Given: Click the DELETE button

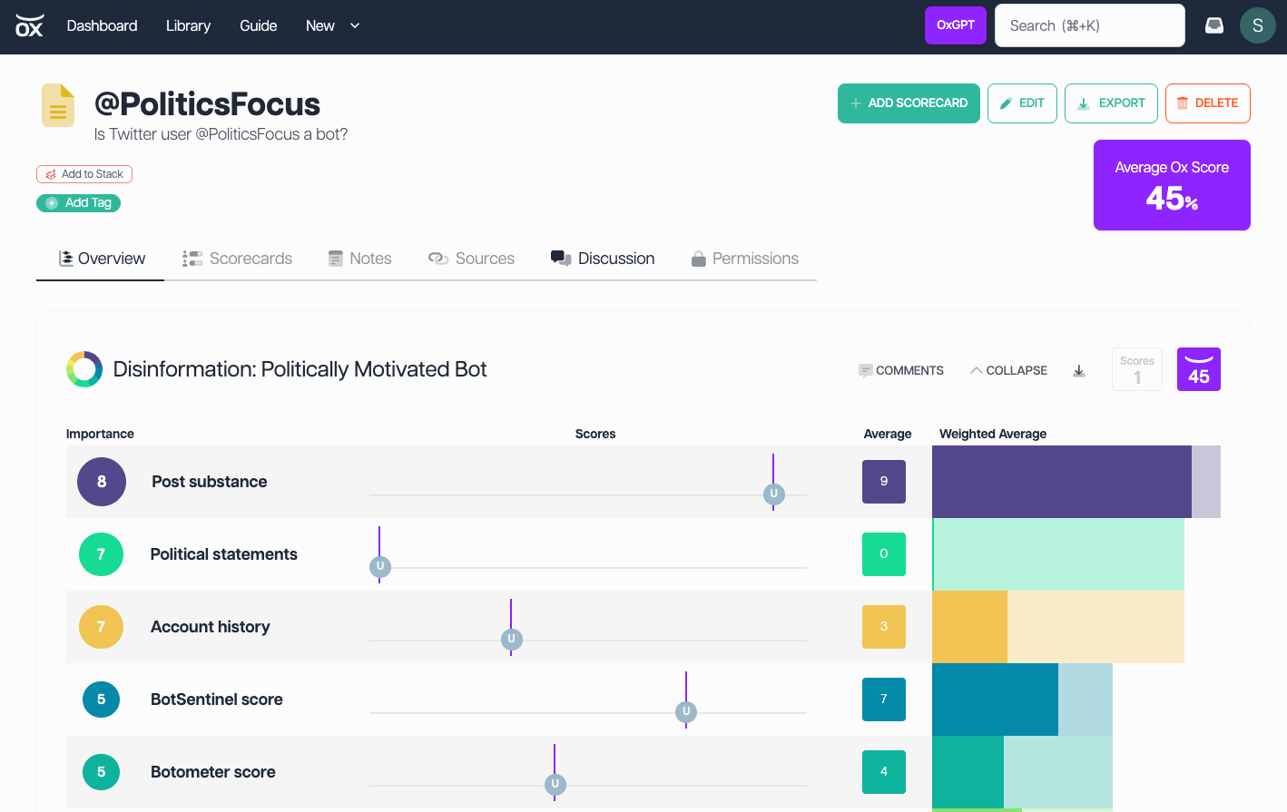Looking at the screenshot, I should tap(1207, 103).
